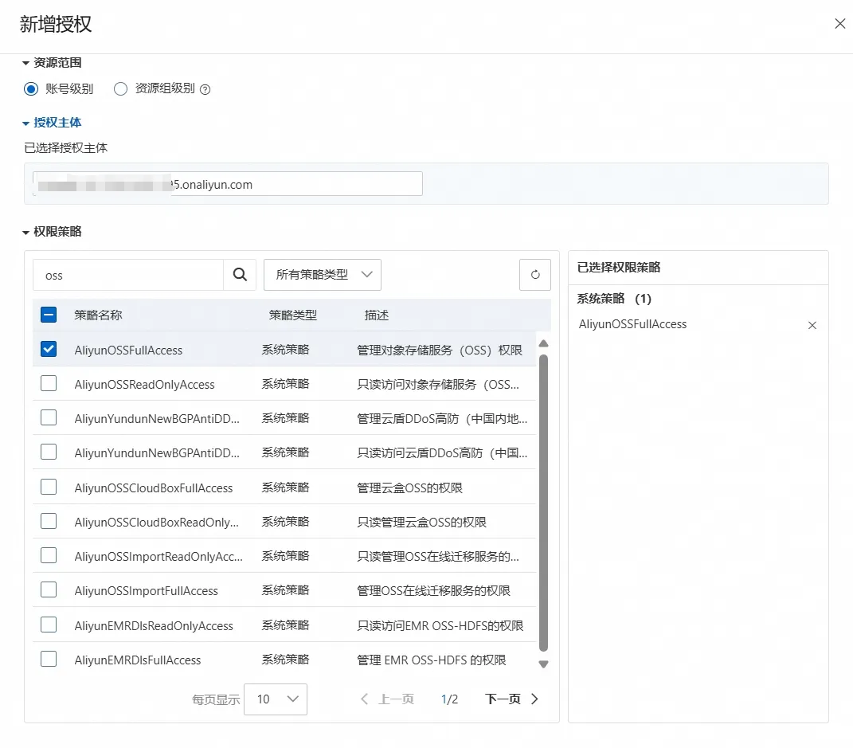Click the AliyunOSSReadOnlyAccess policy name
The width and height of the screenshot is (853, 748).
[x=145, y=385]
